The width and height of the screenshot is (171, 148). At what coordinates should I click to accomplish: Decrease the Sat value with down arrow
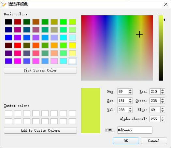[130, 102]
